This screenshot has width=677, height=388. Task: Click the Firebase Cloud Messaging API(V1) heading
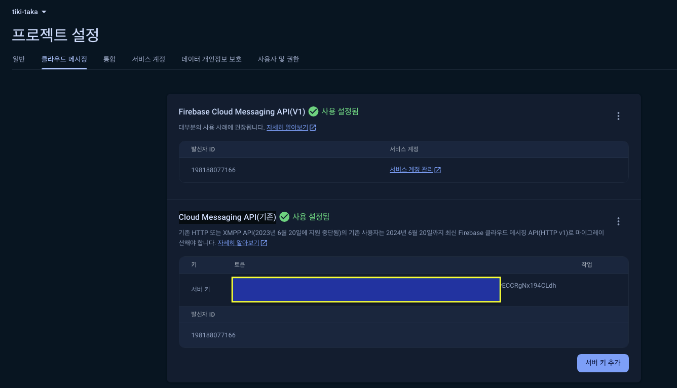[242, 111]
